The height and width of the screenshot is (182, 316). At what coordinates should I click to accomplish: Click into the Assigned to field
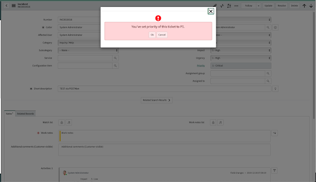click(x=237, y=81)
